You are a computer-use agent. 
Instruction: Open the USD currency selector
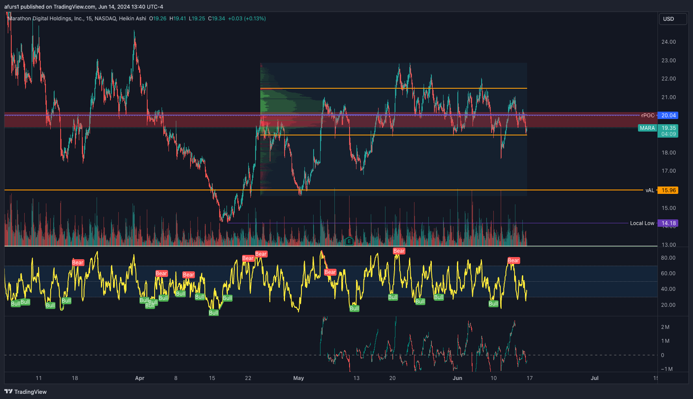673,19
